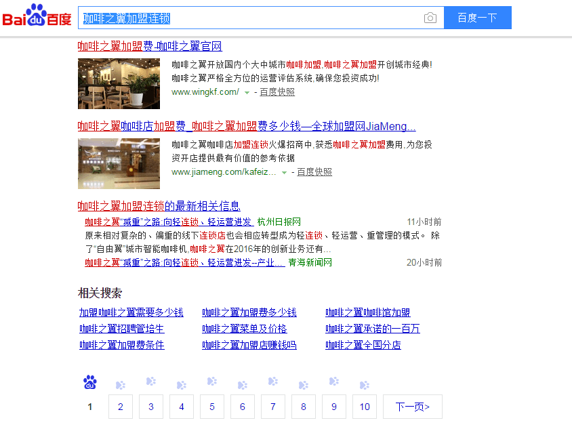This screenshot has width=572, height=429.
Task: Open related search 咖啡之翼菜单及价格
Action: 245,329
